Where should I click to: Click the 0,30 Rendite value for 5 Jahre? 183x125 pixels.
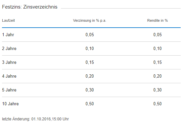pos(158,90)
